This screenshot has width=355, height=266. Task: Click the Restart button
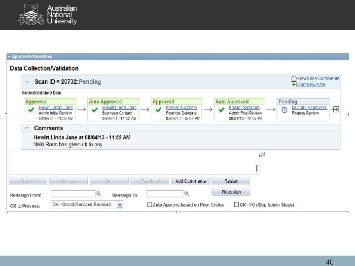231,181
